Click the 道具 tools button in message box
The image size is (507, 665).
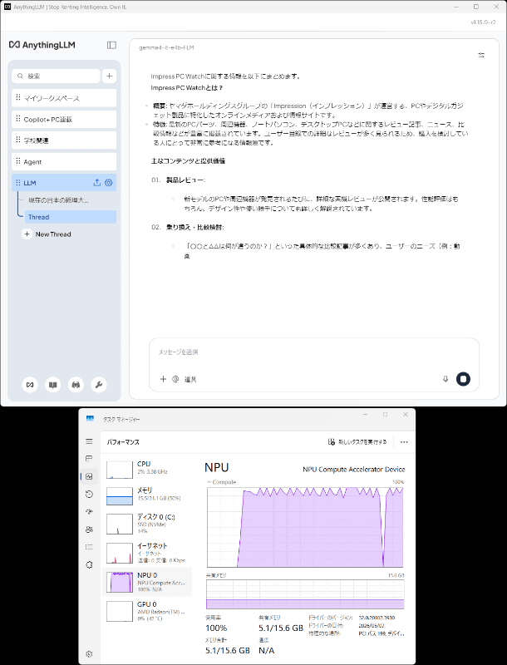click(x=190, y=379)
